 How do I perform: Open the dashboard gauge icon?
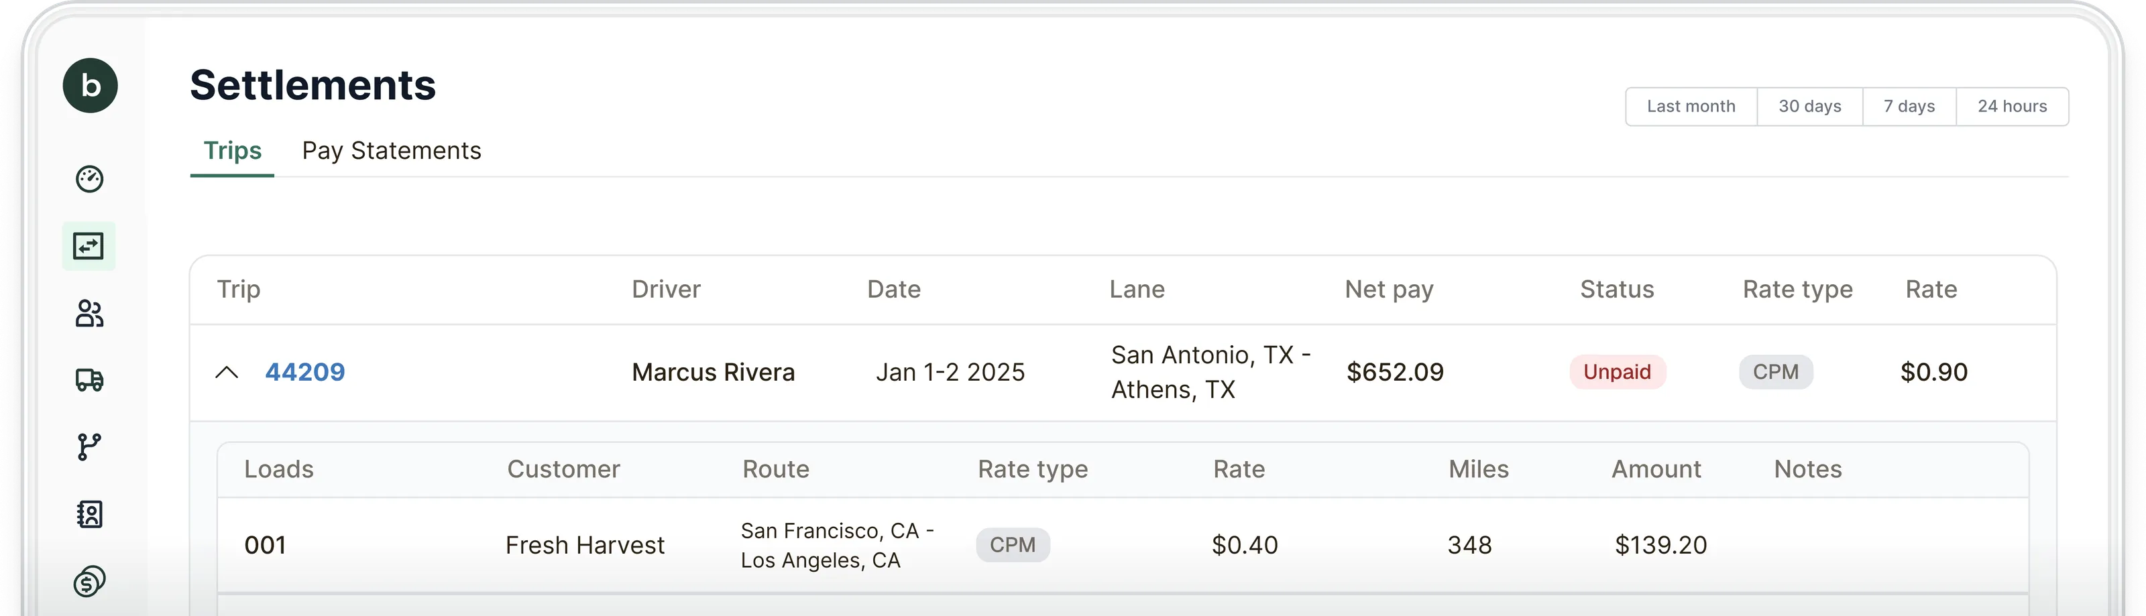(x=89, y=179)
